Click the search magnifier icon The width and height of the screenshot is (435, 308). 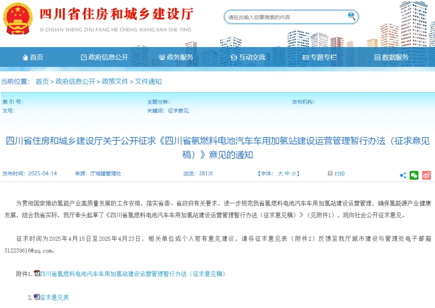(x=352, y=16)
